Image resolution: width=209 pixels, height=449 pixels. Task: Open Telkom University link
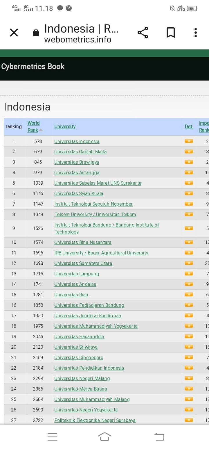click(95, 214)
